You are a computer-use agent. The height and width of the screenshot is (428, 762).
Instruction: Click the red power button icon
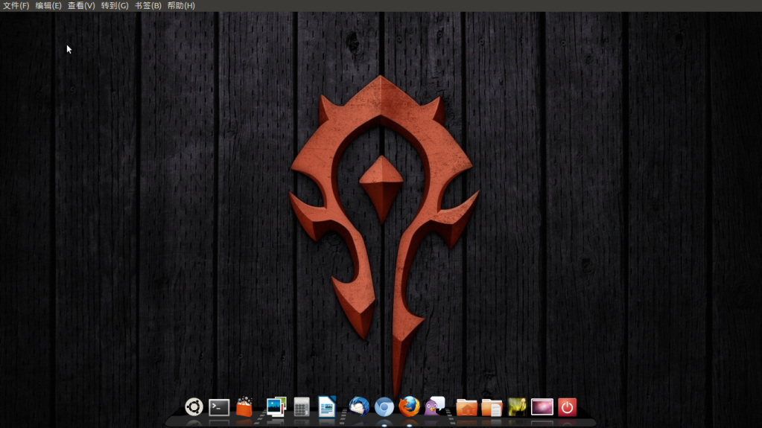[567, 407]
